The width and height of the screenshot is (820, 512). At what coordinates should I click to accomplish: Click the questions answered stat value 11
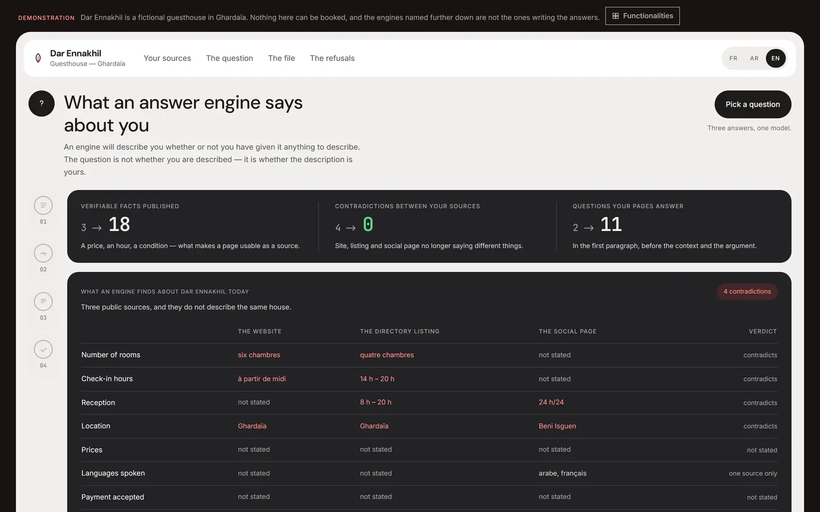coord(611,225)
